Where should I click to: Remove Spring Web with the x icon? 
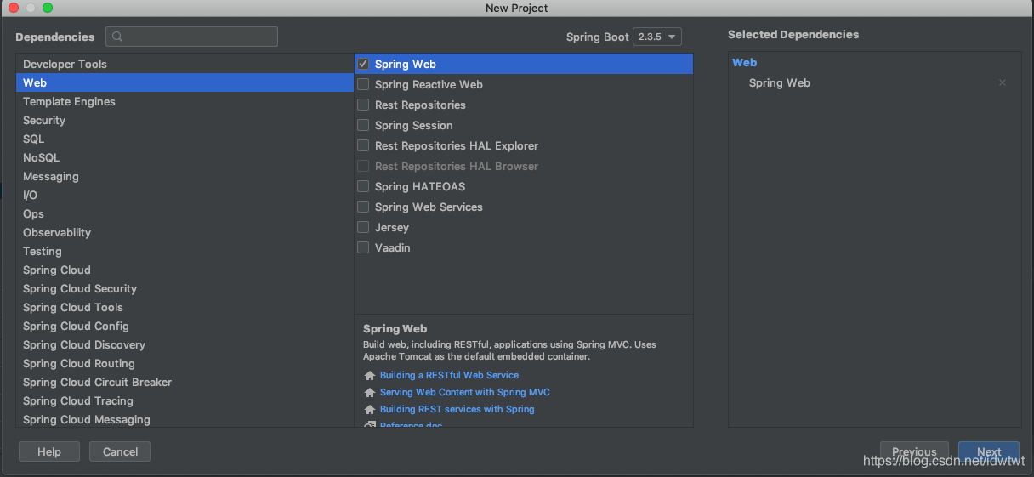[1003, 82]
